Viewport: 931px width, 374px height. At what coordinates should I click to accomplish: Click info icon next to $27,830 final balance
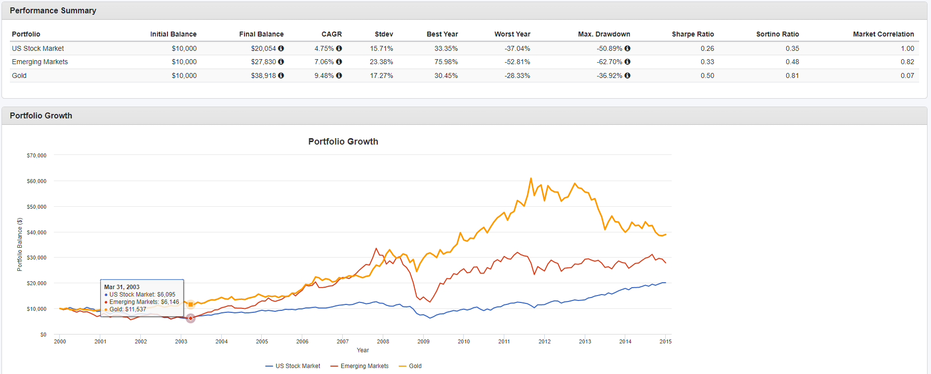point(281,62)
